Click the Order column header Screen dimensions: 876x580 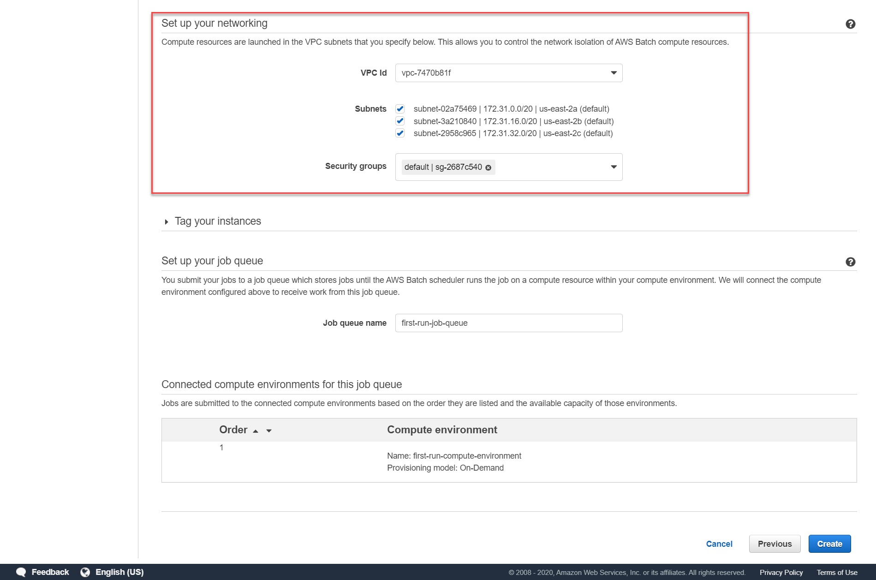coord(233,430)
